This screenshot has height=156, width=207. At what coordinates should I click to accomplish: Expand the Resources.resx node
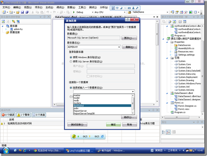coord(171,52)
